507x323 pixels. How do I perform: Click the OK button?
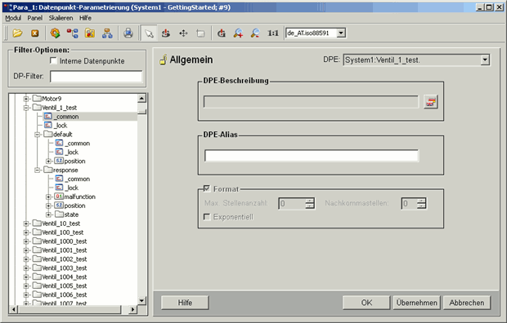tap(366, 303)
